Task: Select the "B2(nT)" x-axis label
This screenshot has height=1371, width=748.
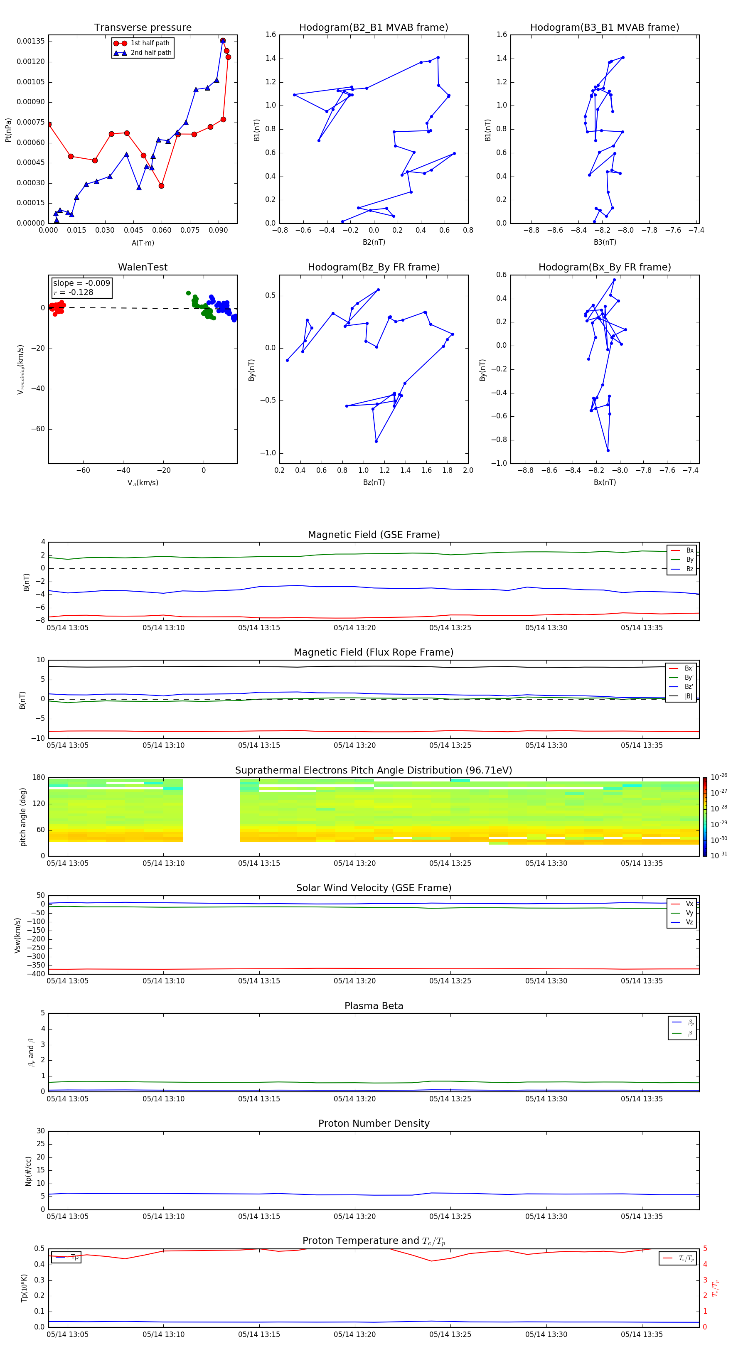Action: [x=374, y=242]
